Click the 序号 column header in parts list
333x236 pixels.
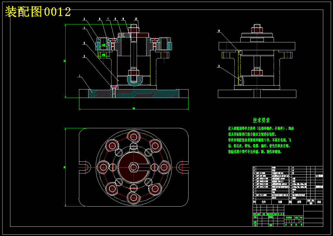tap(254, 202)
